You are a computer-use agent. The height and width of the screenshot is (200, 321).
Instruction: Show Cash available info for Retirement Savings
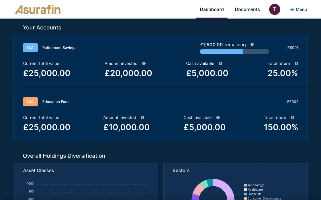coord(220,63)
